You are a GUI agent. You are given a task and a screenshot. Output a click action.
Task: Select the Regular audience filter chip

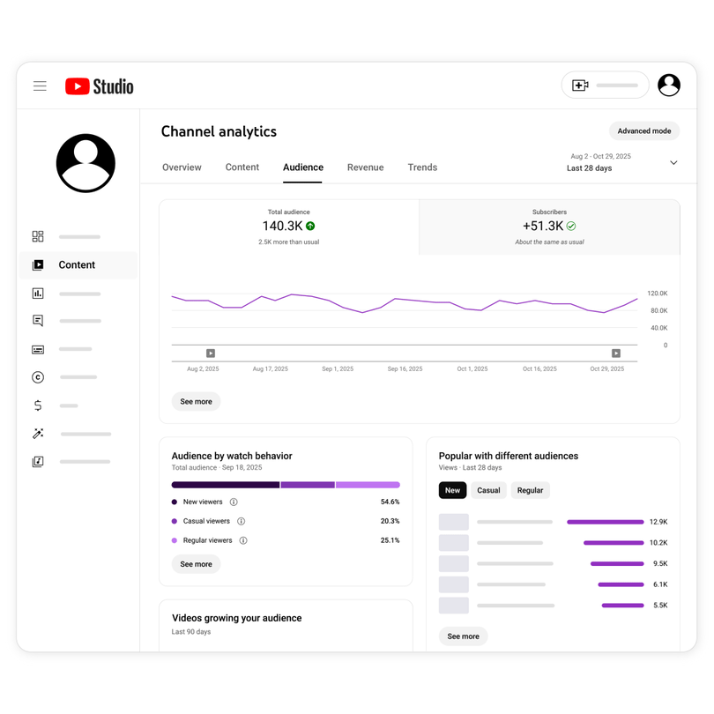point(530,490)
